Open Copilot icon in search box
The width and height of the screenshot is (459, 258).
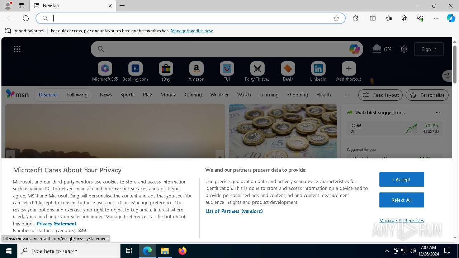[354, 49]
